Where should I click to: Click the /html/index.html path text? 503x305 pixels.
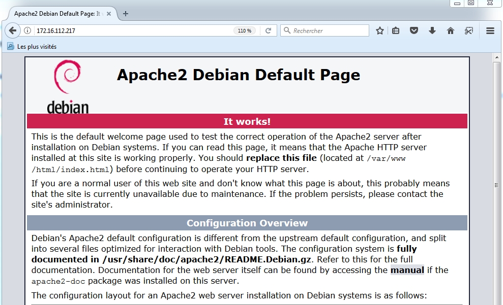pyautogui.click(x=70, y=170)
